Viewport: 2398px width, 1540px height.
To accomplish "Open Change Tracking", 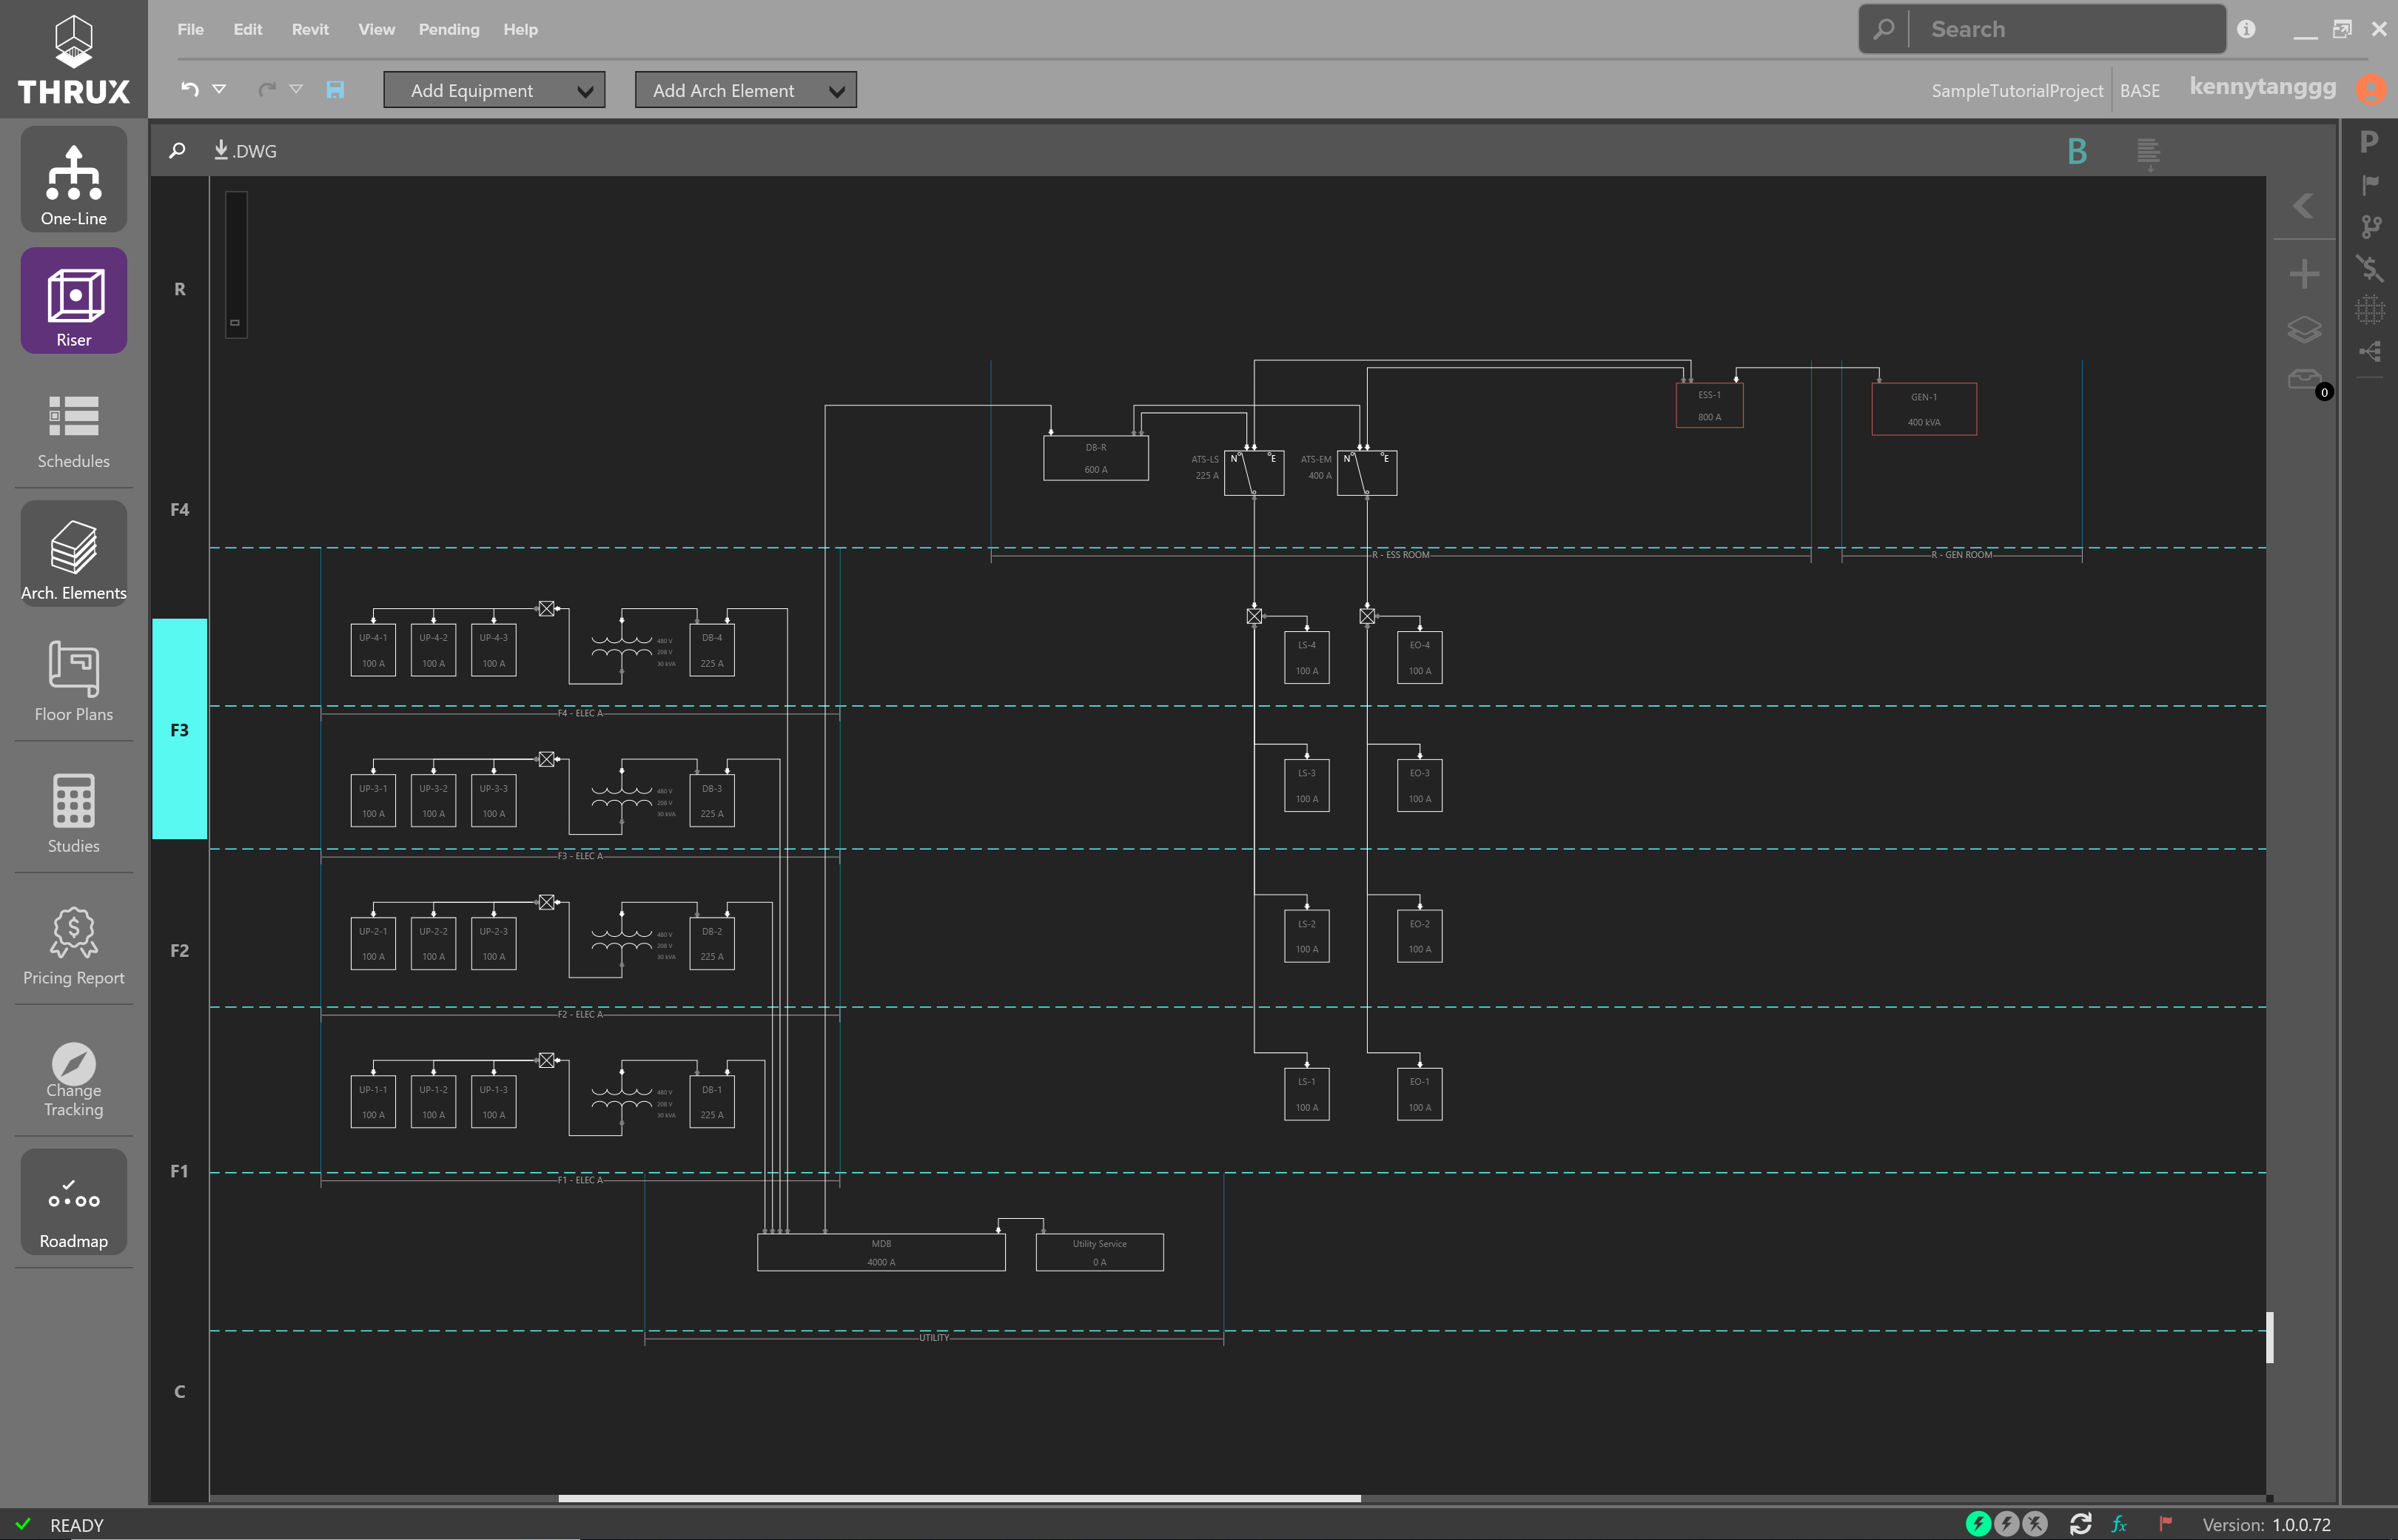I will point(73,1080).
